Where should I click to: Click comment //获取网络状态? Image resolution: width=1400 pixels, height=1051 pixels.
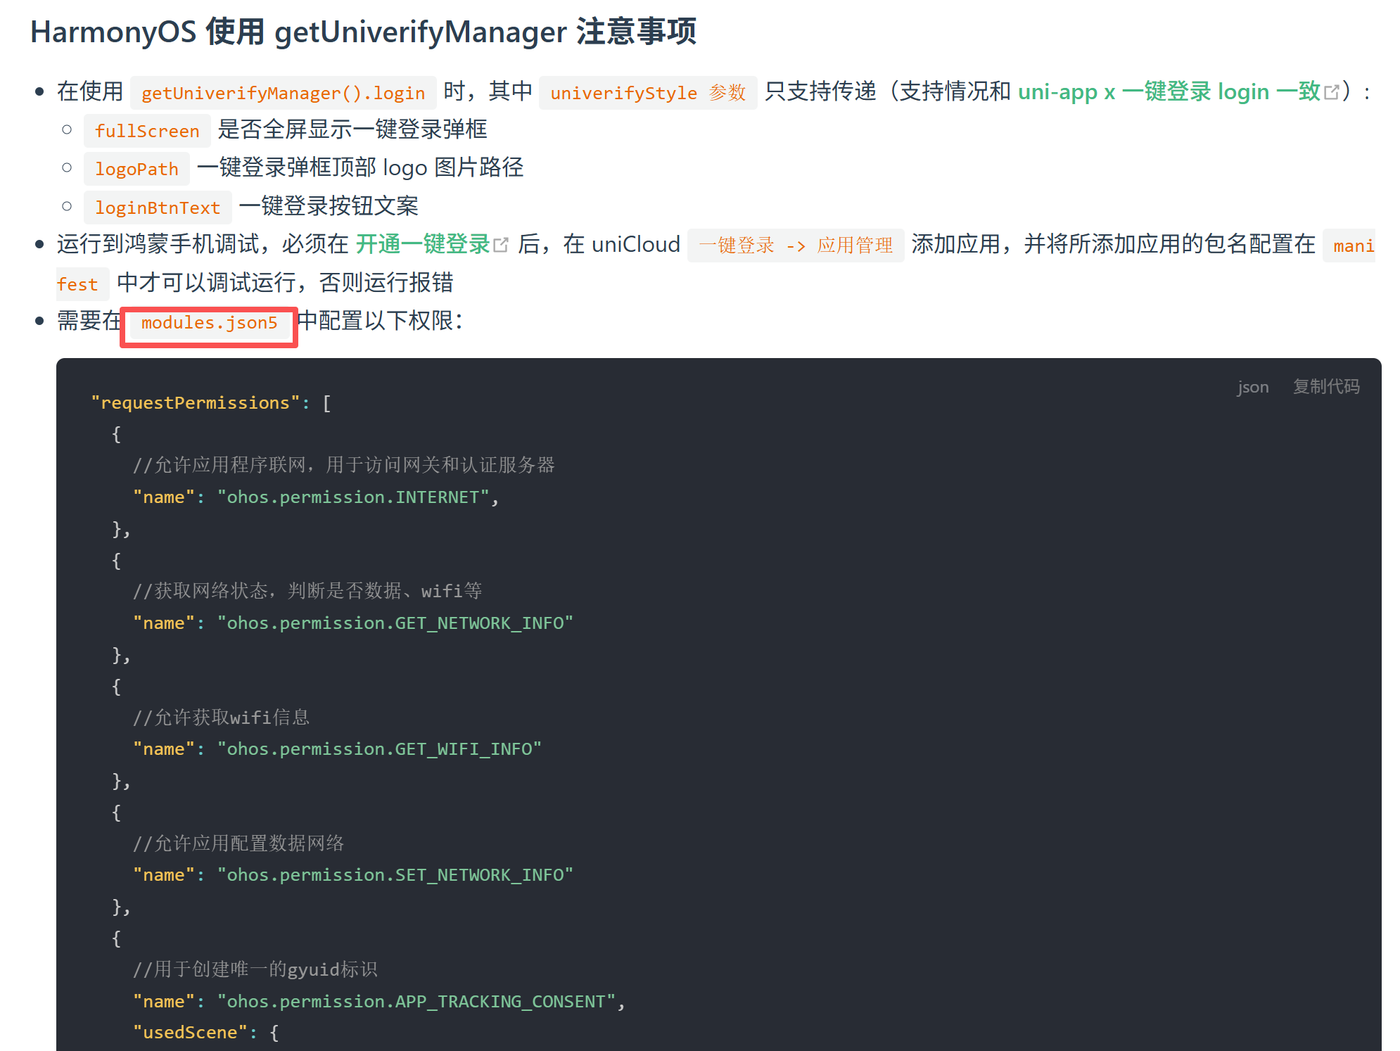point(307,590)
